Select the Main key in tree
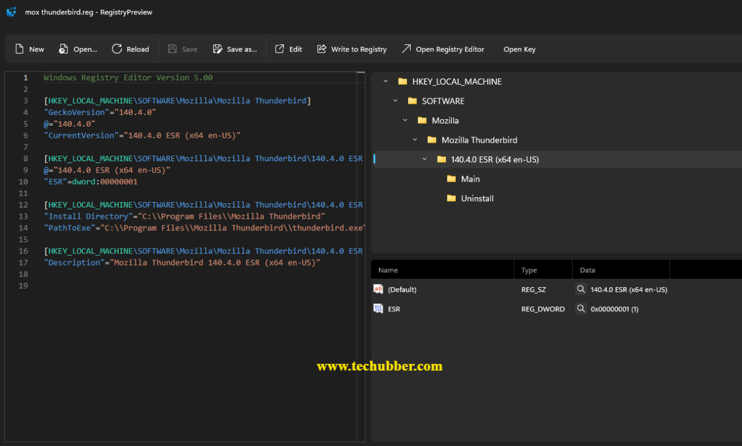742x446 pixels. 471,179
